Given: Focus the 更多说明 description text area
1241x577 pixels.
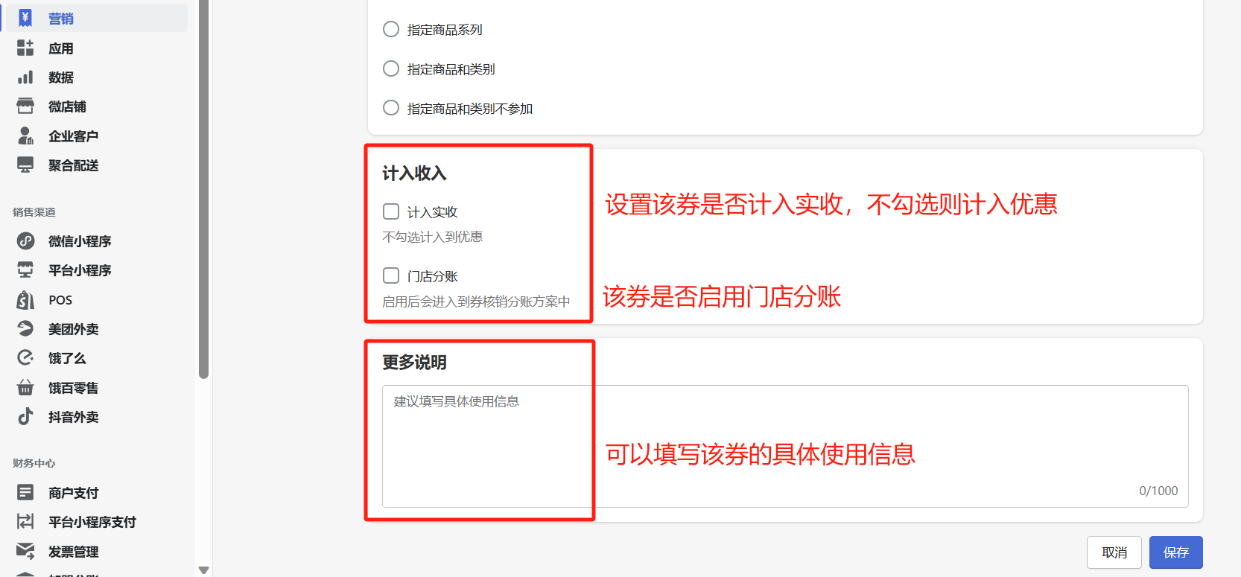Looking at the screenshot, I should (785, 446).
